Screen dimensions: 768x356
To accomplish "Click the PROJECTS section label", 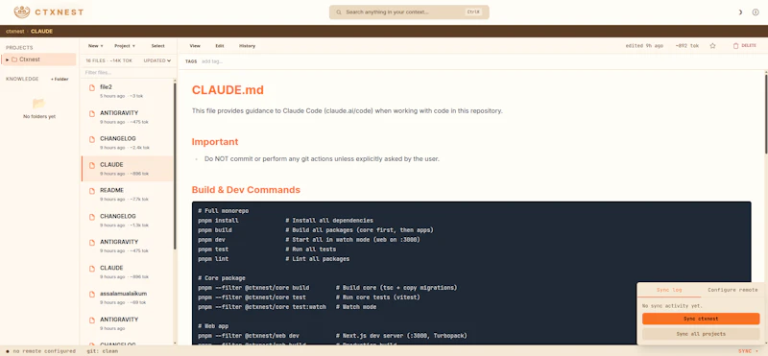I will click(x=19, y=48).
